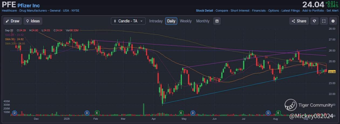340x124 pixels.
Task: Click the SMA 50 indicator label
Action: pyautogui.click(x=14, y=39)
